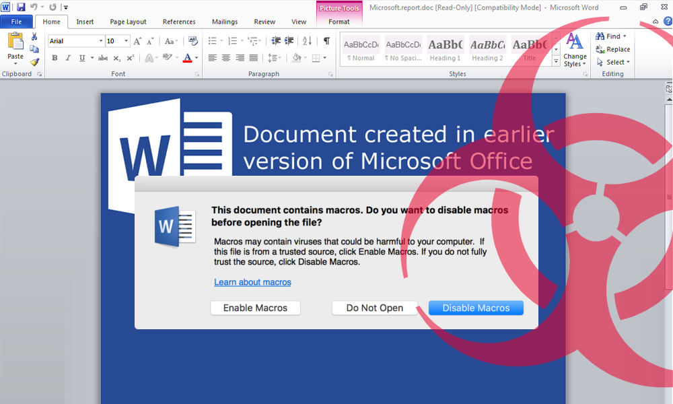Viewport: 673px width, 404px height.
Task: Decrease paragraph indent
Action: point(276,41)
